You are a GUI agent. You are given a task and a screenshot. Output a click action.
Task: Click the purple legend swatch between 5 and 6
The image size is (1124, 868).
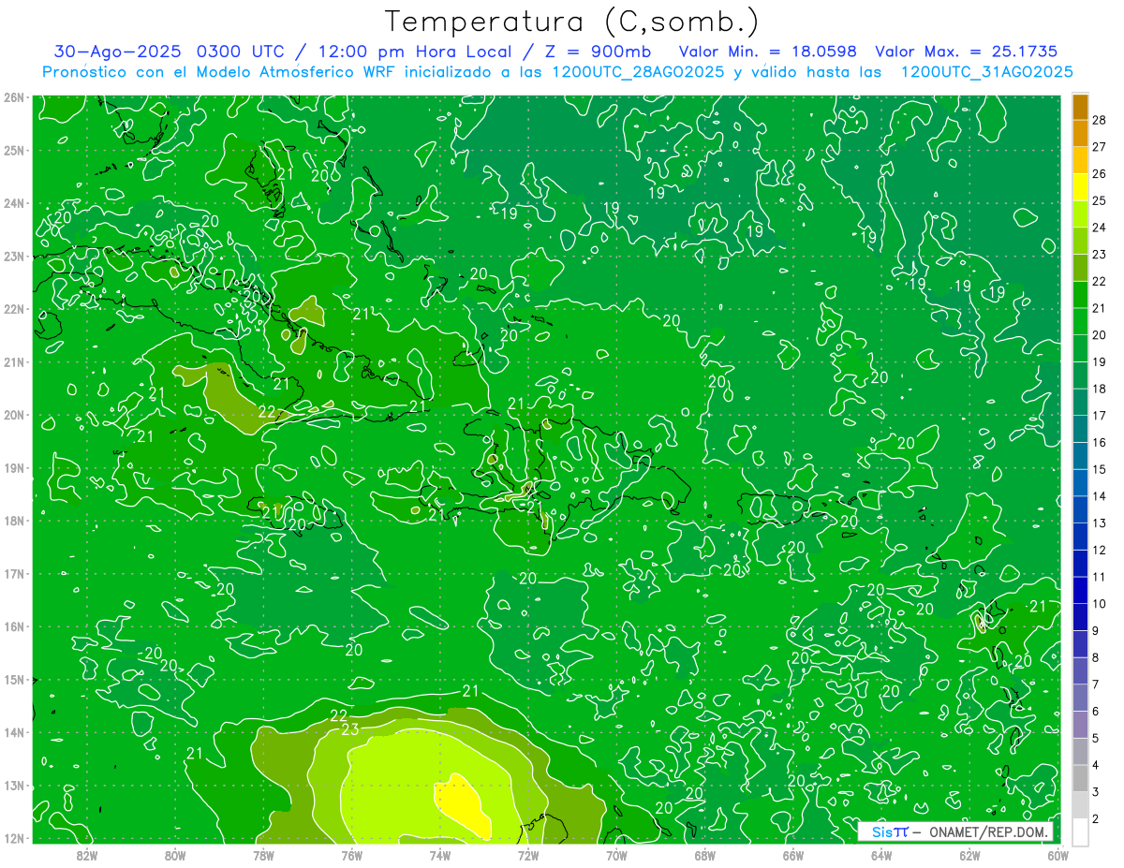coord(1080,725)
